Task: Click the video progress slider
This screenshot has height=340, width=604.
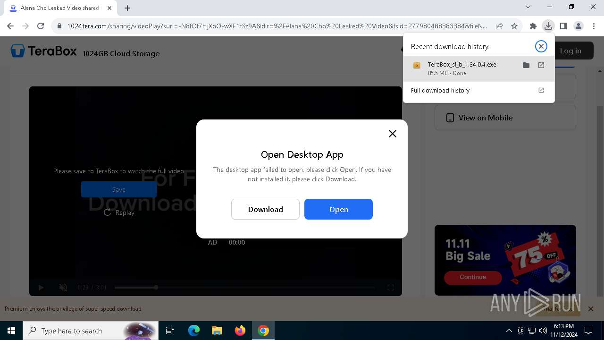Action: (244, 287)
